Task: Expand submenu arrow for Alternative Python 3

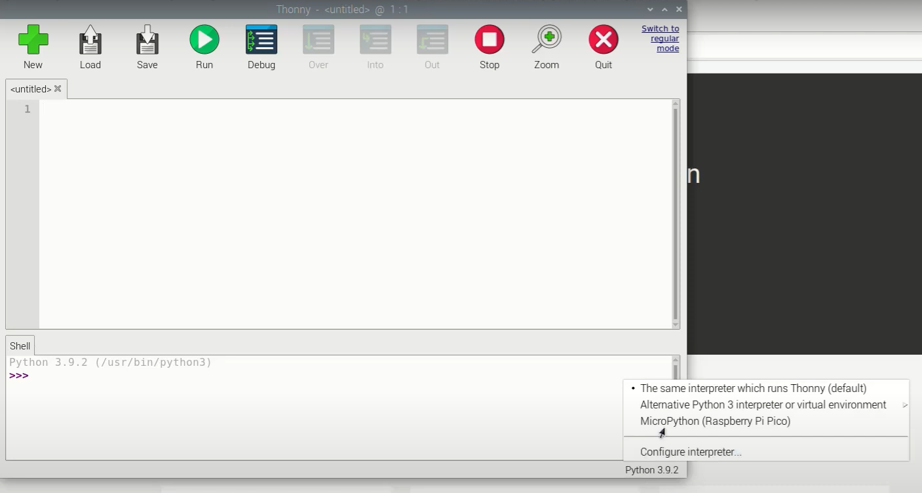Action: click(904, 405)
